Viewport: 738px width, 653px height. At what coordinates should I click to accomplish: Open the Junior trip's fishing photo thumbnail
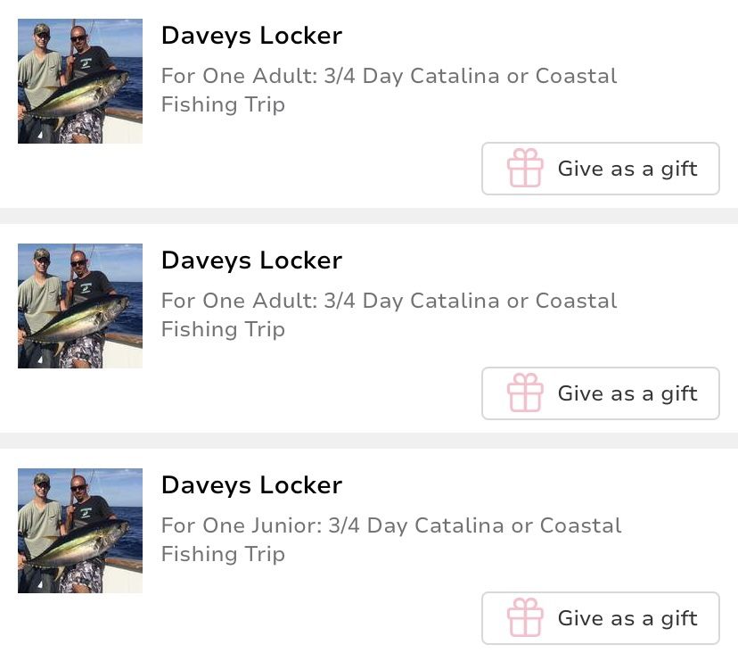(x=80, y=531)
